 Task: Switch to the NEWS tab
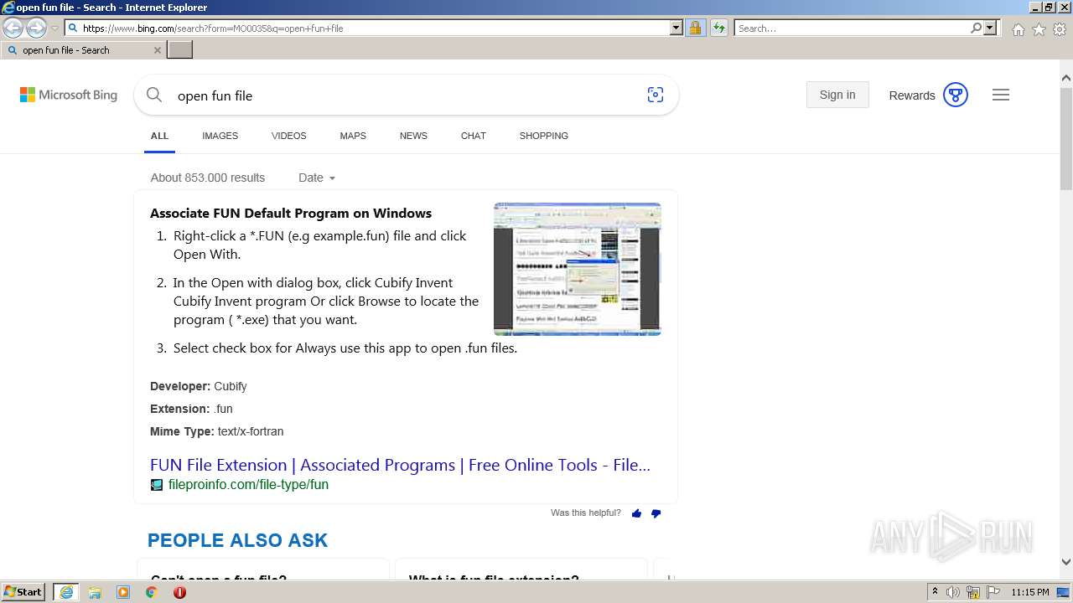pos(413,136)
